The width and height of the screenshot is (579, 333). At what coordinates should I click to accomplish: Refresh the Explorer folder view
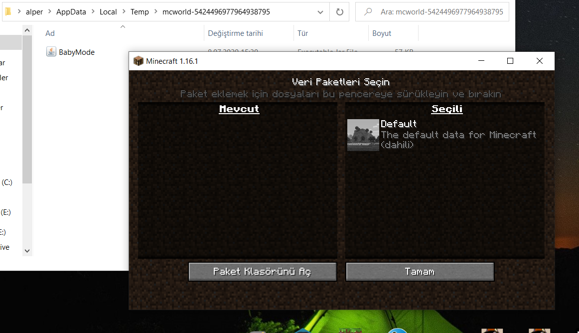click(340, 12)
